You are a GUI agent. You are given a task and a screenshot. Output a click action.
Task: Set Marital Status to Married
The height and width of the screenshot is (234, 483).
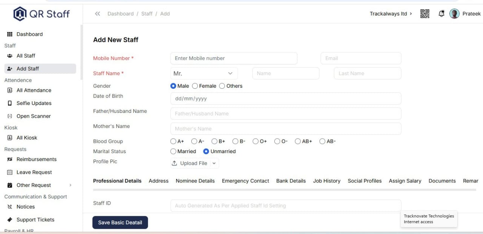pyautogui.click(x=173, y=151)
